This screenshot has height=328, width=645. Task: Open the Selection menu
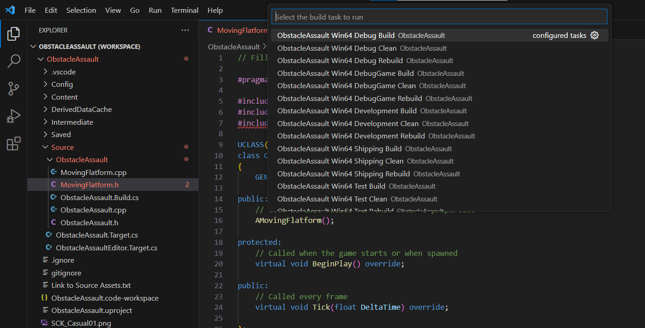pyautogui.click(x=81, y=10)
